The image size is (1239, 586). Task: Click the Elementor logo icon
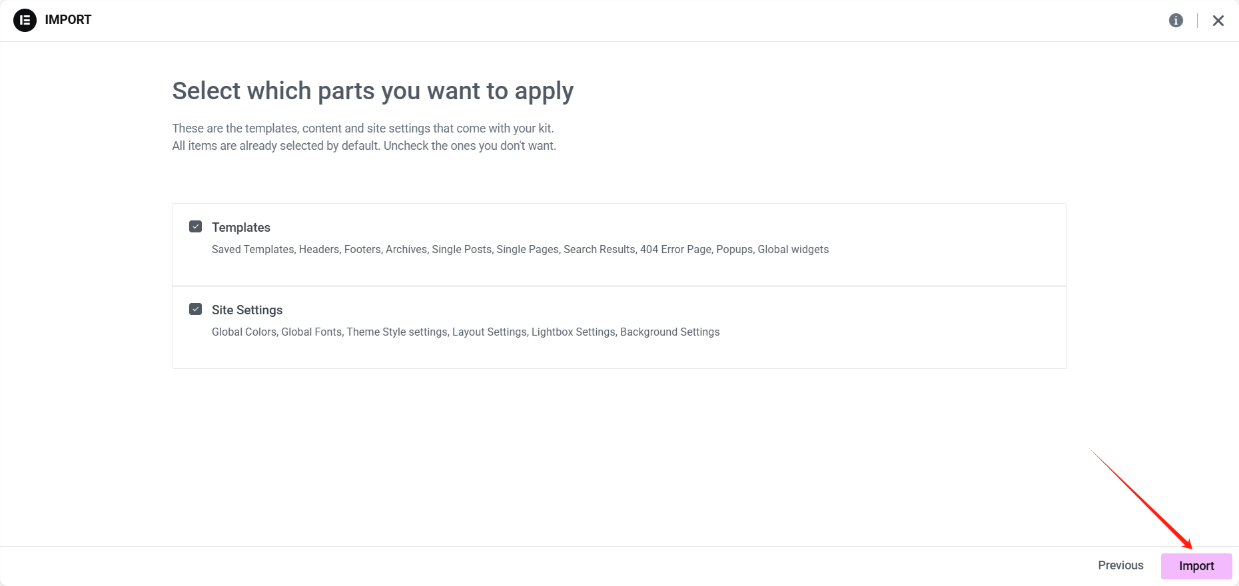[x=25, y=20]
